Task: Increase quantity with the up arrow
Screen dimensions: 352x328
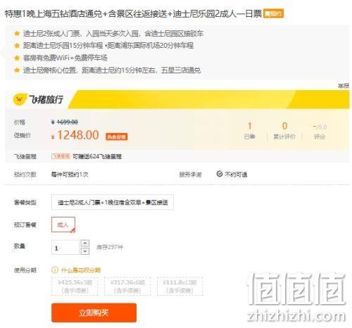Action: click(85, 244)
